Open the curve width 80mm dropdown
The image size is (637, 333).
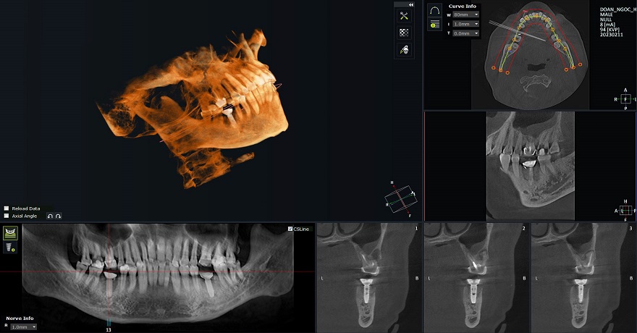[x=466, y=14]
